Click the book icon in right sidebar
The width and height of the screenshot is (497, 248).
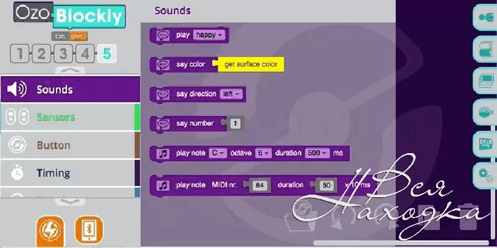click(x=483, y=48)
